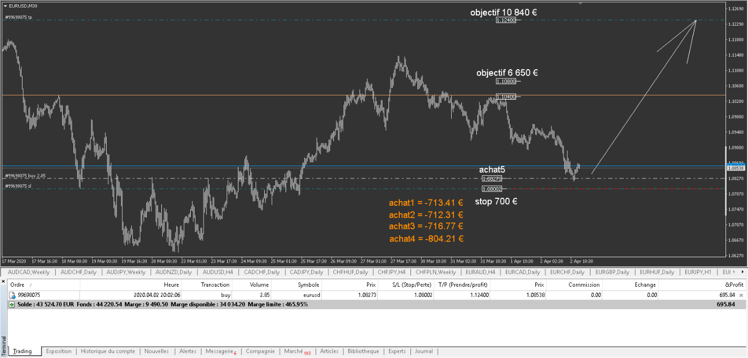The height and width of the screenshot is (358, 748).
Task: Sort orders by &Profit column header
Action: tap(702, 285)
